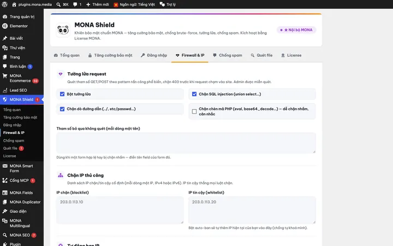Click the MONA Shield sidebar menu item
Viewport: 393px width, 246px height.
click(x=22, y=99)
